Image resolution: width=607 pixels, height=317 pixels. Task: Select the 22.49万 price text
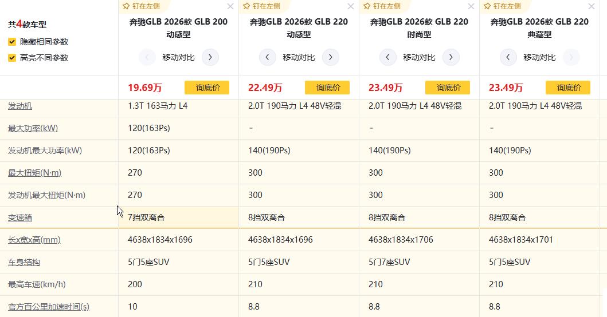265,88
